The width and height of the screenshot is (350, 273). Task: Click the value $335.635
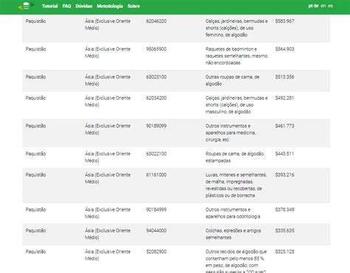[x=285, y=231]
